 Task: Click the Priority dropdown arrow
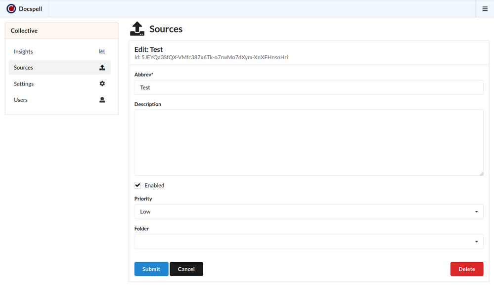[x=476, y=212]
